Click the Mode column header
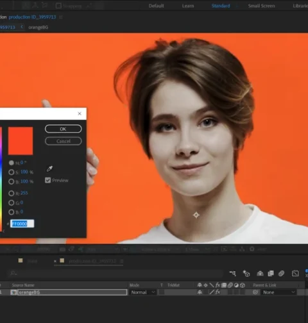The image size is (308, 323). (134, 285)
